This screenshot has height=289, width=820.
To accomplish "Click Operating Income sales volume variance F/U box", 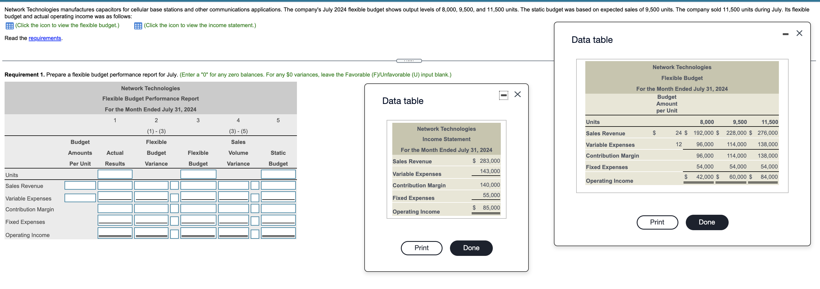I will point(255,234).
